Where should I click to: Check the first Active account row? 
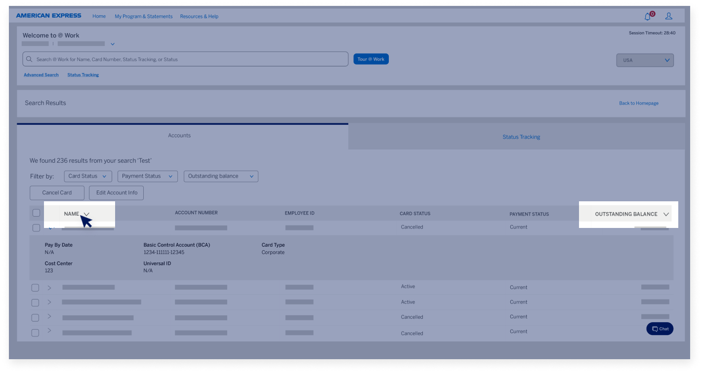(x=35, y=288)
